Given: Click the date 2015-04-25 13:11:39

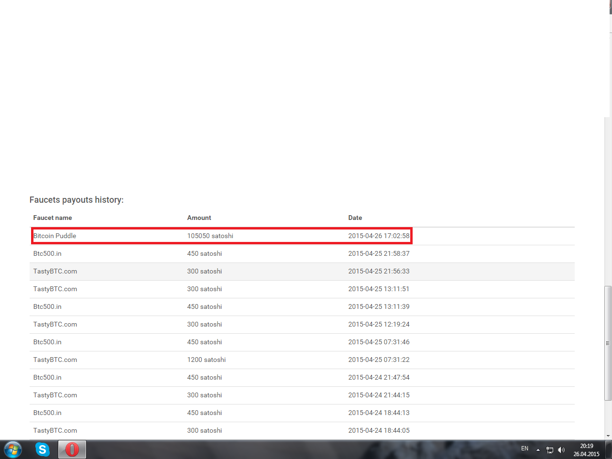Looking at the screenshot, I should pos(379,306).
